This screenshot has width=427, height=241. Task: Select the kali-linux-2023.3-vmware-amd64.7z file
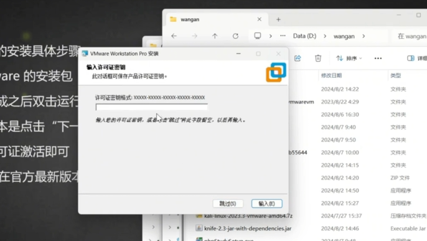pyautogui.click(x=248, y=216)
